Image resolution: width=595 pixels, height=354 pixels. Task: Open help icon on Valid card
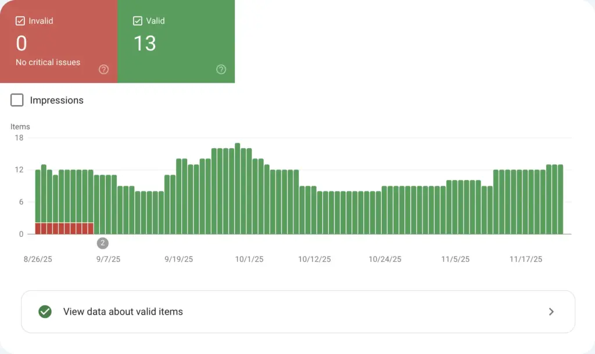click(x=221, y=70)
